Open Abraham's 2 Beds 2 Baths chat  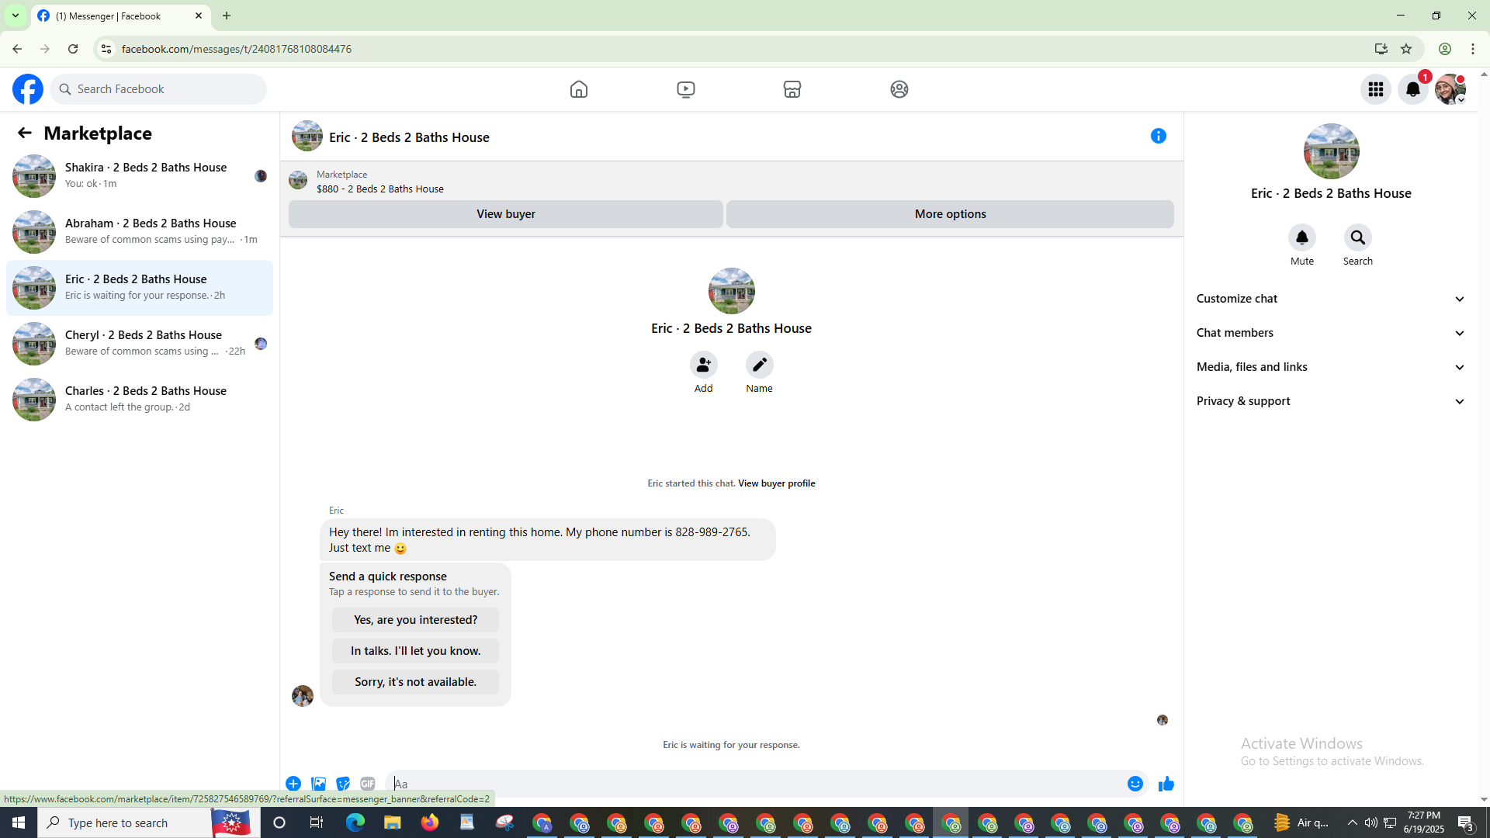(x=140, y=232)
